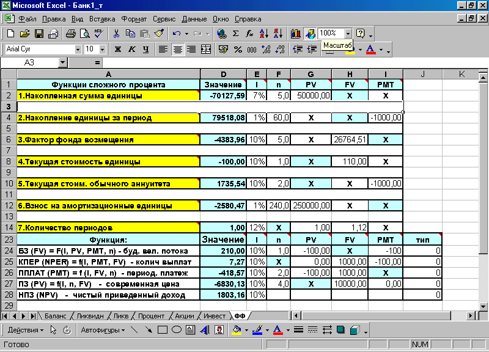Open a file using the Open folder icon
Screen dimensions: 489x352
click(x=24, y=34)
